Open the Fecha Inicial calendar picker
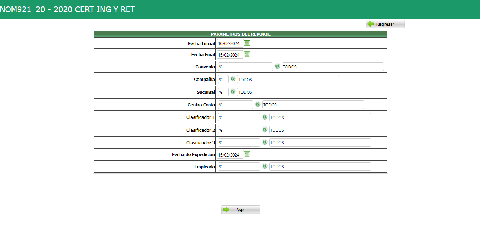 click(x=247, y=43)
